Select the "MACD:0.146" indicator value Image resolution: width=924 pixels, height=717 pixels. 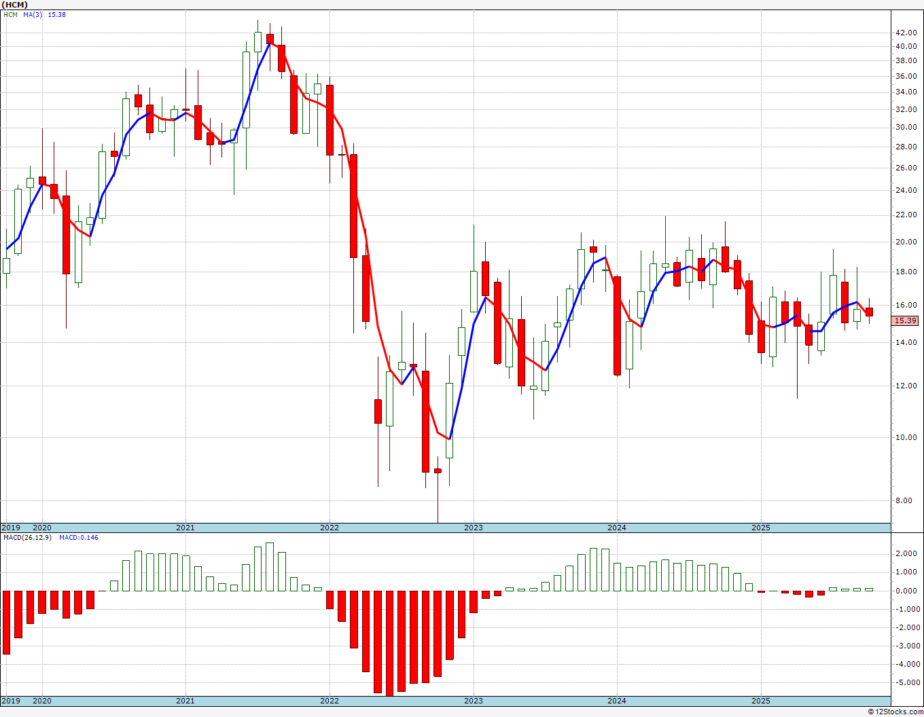(79, 538)
